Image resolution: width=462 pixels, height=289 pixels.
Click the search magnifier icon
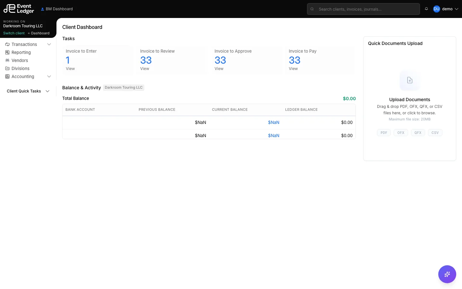(312, 9)
